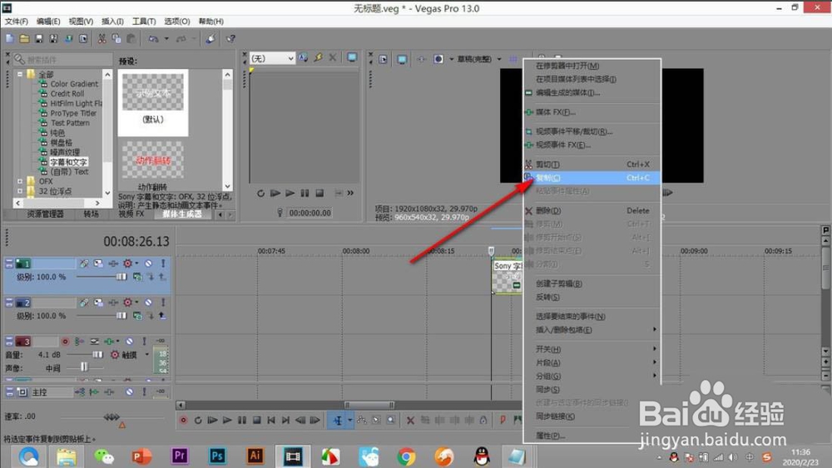832x468 pixels.
Task: Click the What's This help icon
Action: coord(230,39)
